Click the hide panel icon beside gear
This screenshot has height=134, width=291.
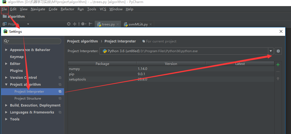(x=90, y=24)
